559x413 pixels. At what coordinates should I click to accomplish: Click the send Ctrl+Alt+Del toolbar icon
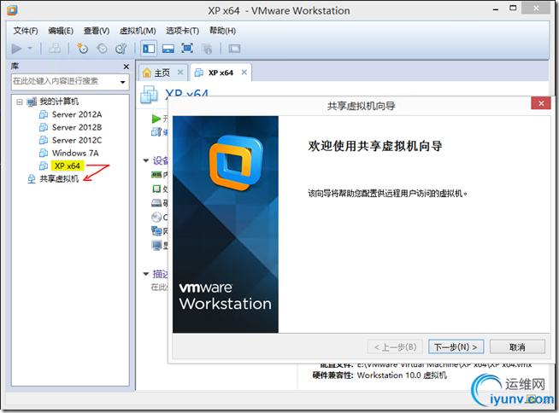click(55, 48)
